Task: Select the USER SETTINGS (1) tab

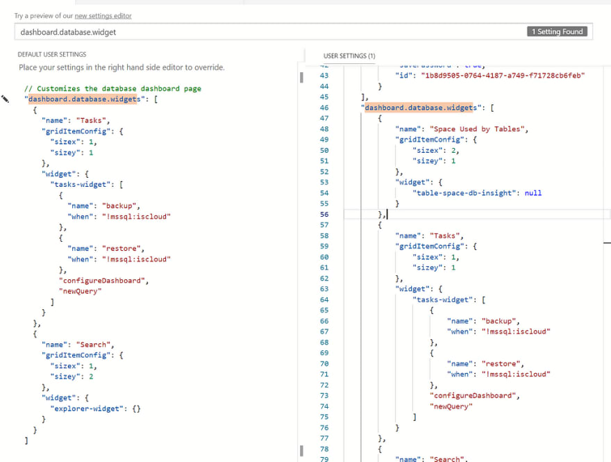Action: tap(349, 56)
